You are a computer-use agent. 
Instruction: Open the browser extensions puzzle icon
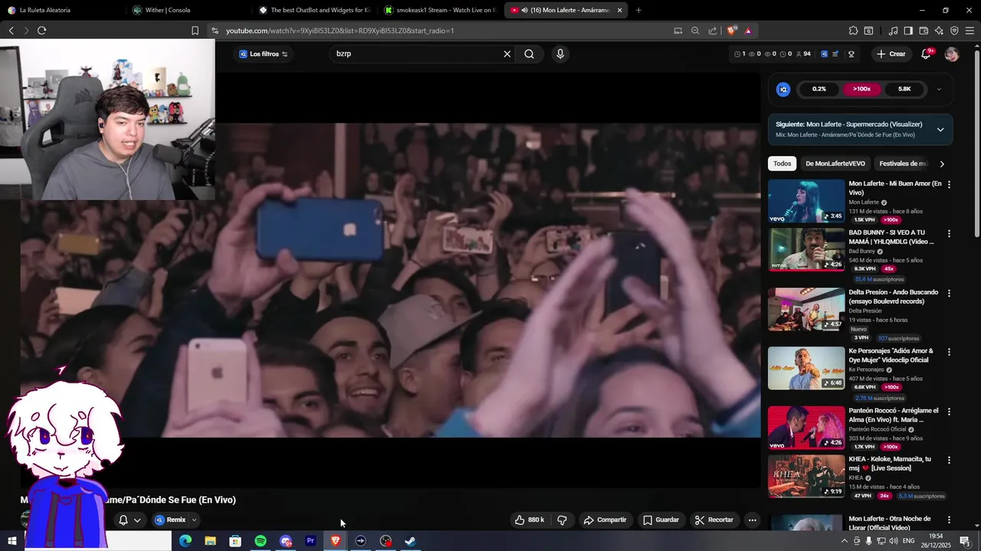click(853, 31)
